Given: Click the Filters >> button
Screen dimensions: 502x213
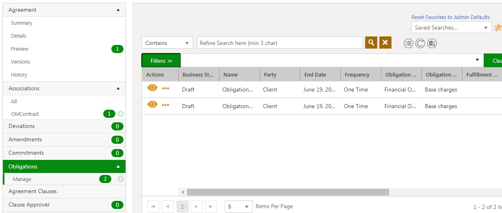Looking at the screenshot, I should point(161,61).
